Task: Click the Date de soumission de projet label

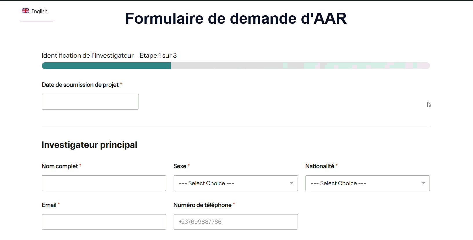Action: point(80,85)
